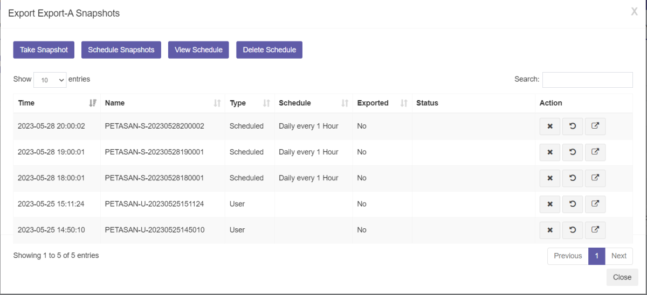Export snapshot PETASAN-S-20230528180001 icon

click(595, 178)
